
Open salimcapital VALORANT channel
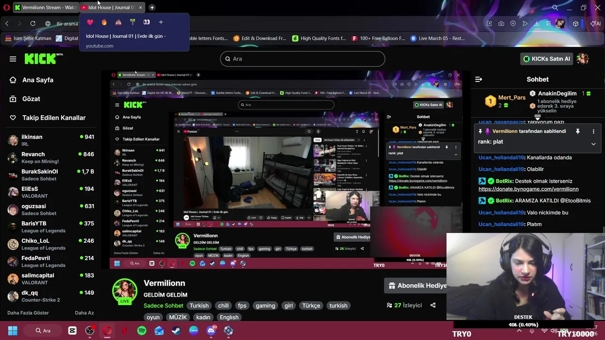[x=51, y=279]
